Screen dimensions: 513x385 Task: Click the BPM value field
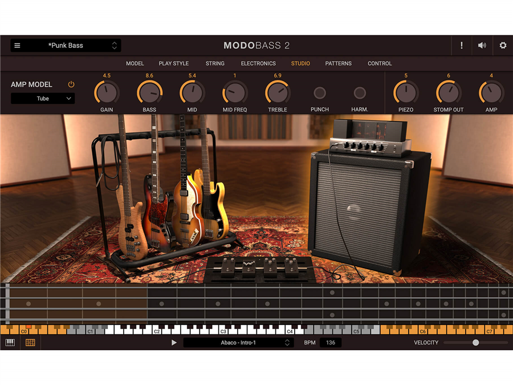coord(331,343)
